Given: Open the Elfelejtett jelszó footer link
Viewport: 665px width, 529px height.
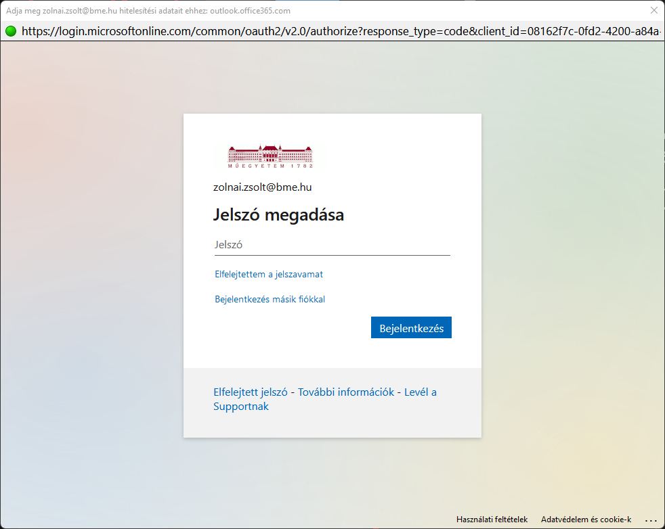Looking at the screenshot, I should [251, 392].
